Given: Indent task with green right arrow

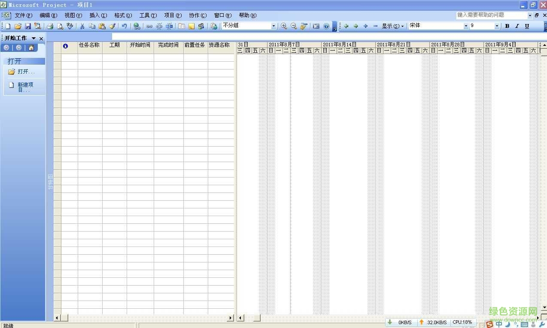Looking at the screenshot, I should pos(356,26).
